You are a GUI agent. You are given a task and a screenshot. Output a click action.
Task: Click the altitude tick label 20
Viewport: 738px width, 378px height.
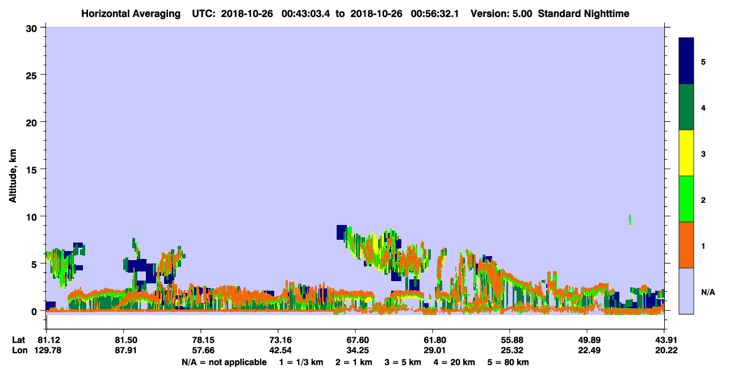pyautogui.click(x=33, y=122)
